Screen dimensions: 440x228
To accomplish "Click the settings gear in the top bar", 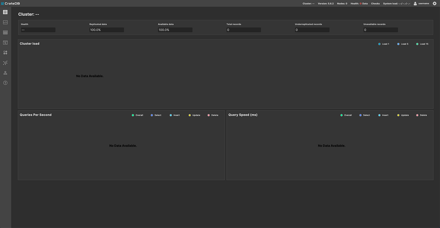I will pos(434,3).
